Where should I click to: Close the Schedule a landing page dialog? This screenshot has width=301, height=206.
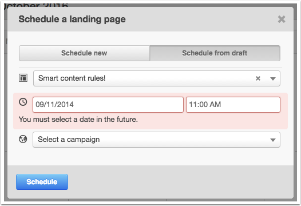pos(282,19)
